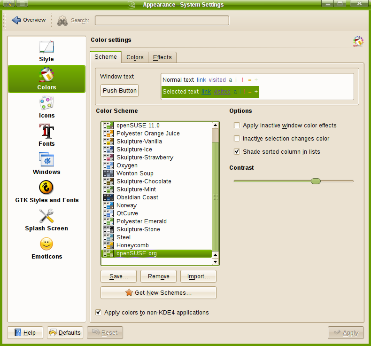Click the color scheme list scrollbar thumb
Viewport: 371px width, 346px height.
pos(215,197)
